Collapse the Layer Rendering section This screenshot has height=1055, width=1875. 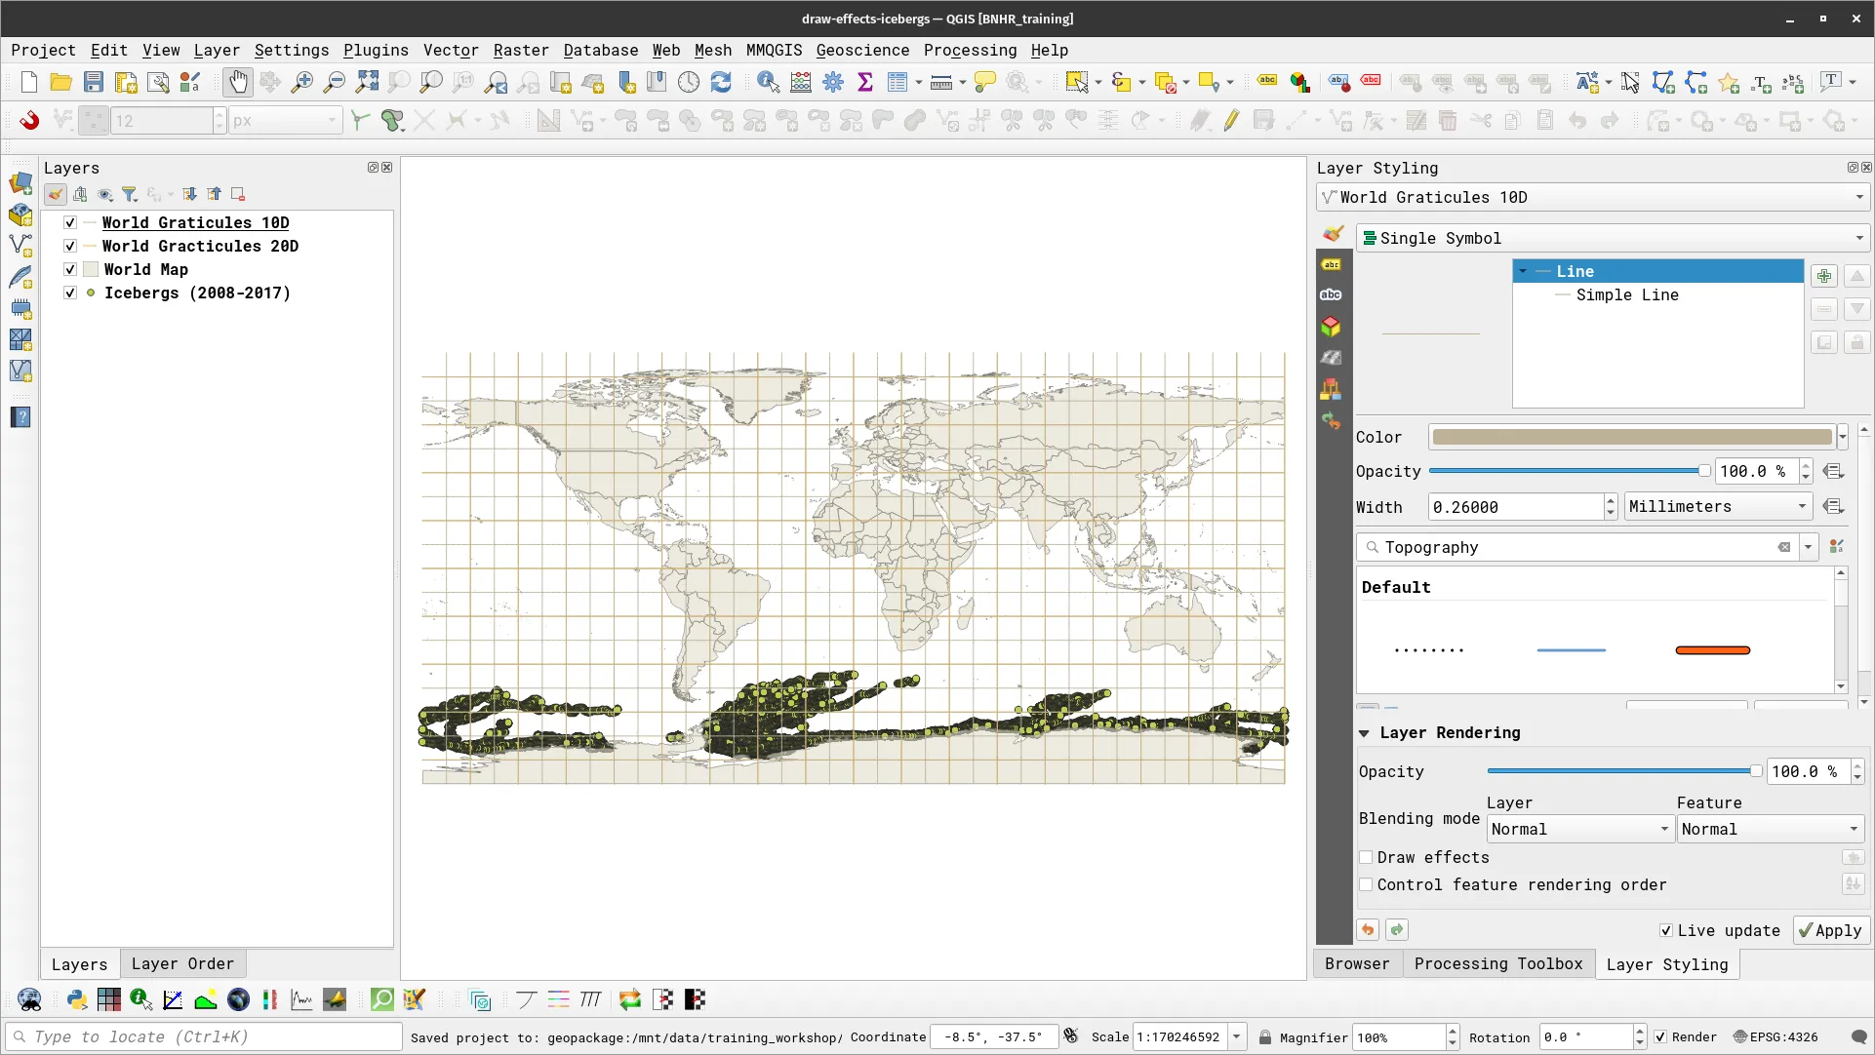[x=1364, y=733]
